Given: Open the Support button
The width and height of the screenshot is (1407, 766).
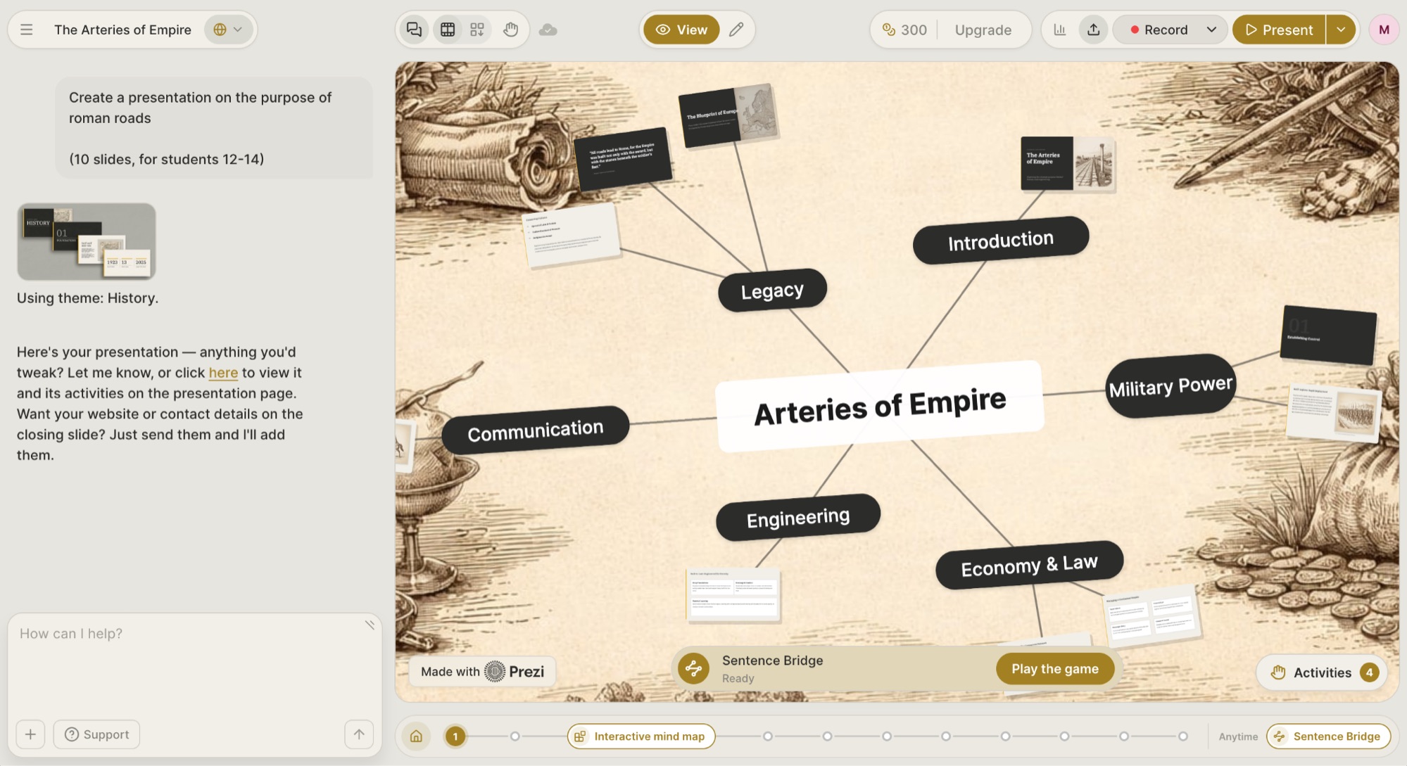Looking at the screenshot, I should pyautogui.click(x=96, y=734).
